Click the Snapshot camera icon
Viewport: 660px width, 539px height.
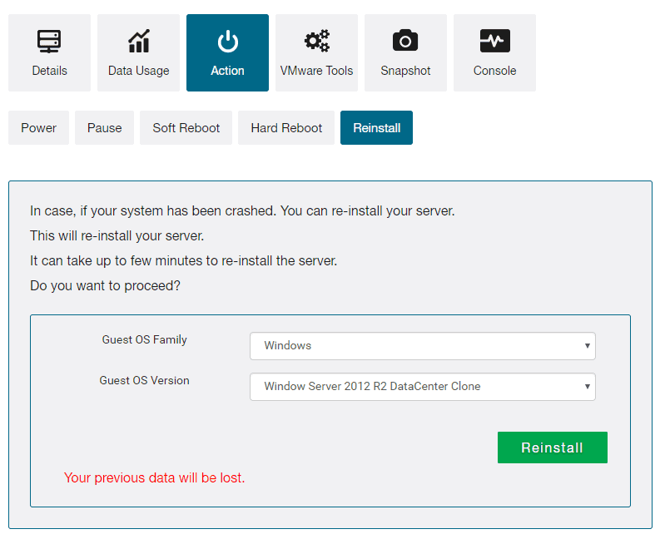click(x=405, y=41)
